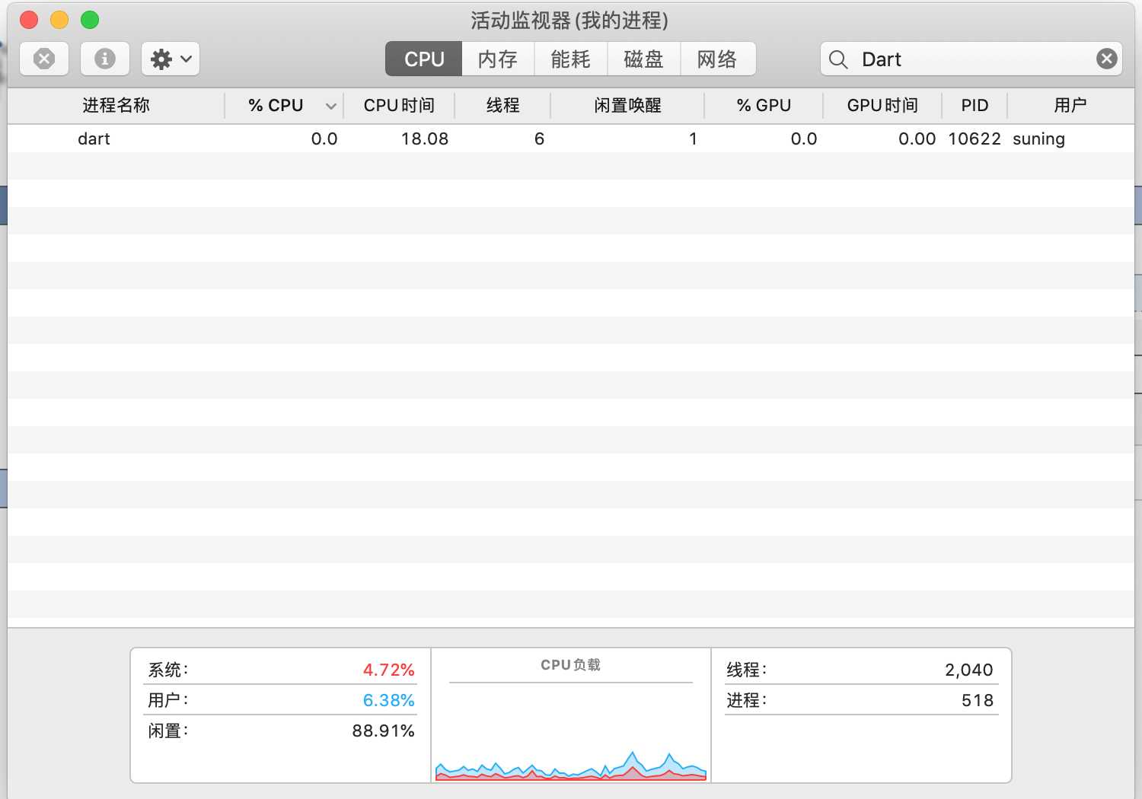Image resolution: width=1142 pixels, height=799 pixels.
Task: Sort by PID column header
Action: click(975, 106)
